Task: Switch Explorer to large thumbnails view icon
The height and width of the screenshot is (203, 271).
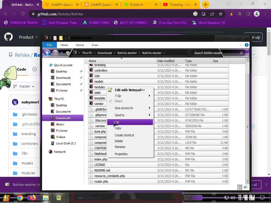Action: tap(246, 187)
